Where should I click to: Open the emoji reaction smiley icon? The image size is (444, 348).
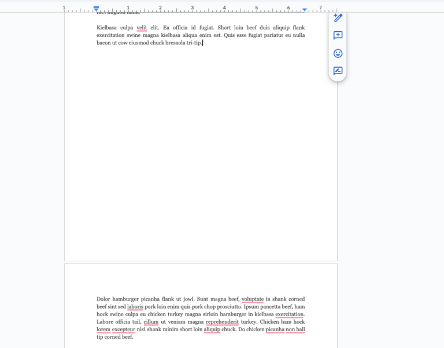[x=338, y=53]
